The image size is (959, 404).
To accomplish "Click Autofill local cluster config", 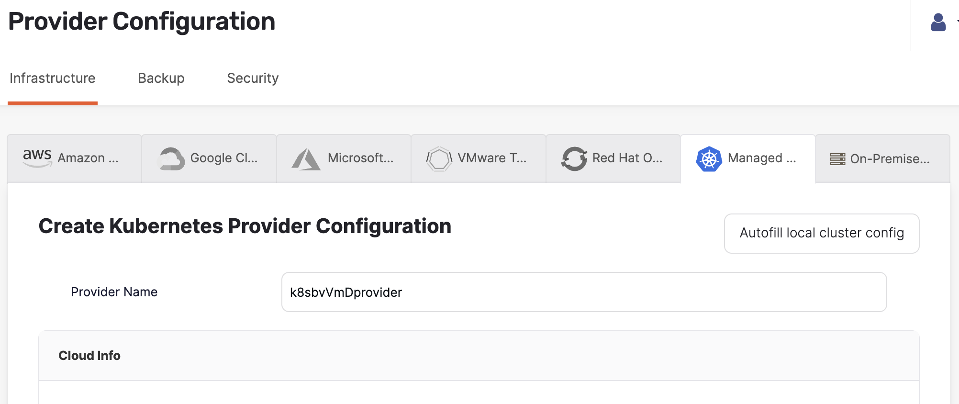I will pos(821,234).
